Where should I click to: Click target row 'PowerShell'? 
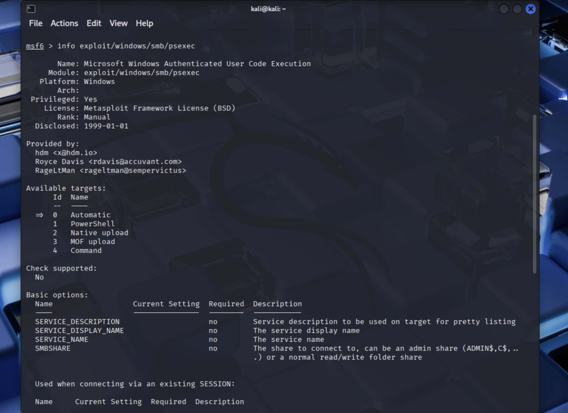tap(93, 224)
